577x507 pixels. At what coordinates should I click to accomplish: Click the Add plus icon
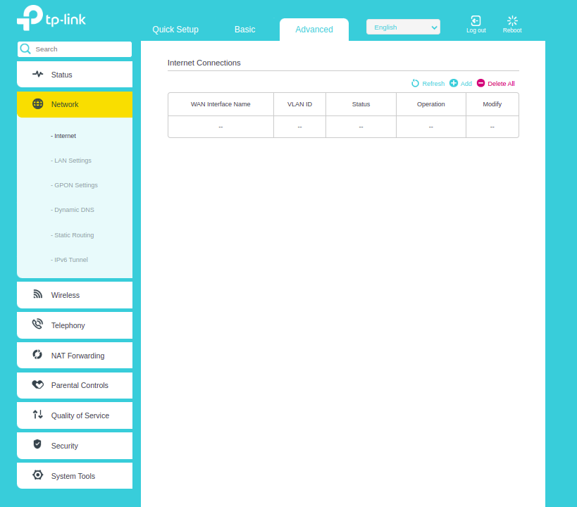click(454, 83)
